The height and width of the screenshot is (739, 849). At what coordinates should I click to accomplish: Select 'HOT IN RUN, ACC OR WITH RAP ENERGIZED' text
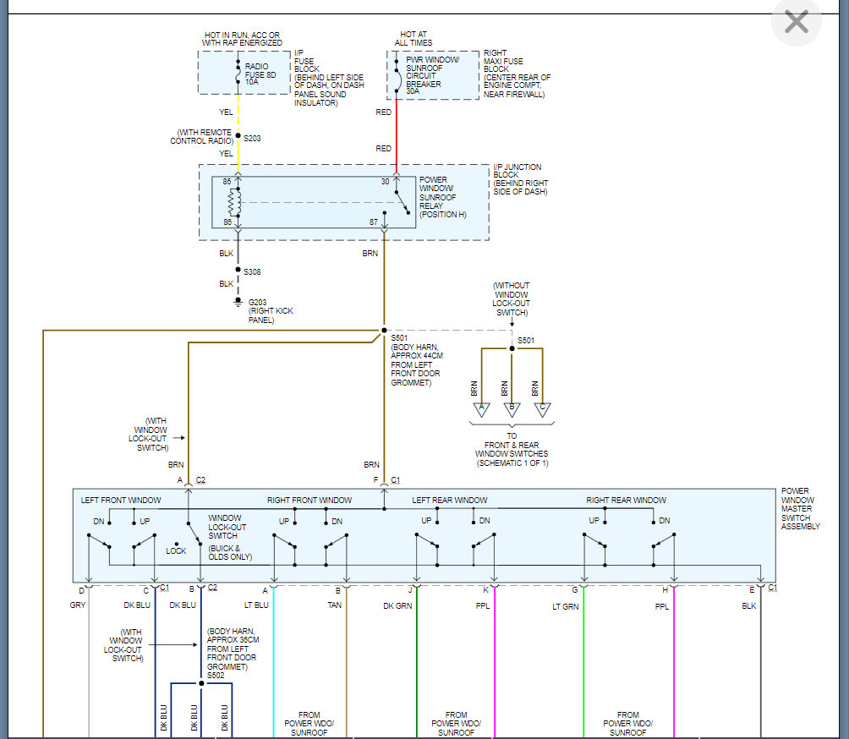point(242,39)
